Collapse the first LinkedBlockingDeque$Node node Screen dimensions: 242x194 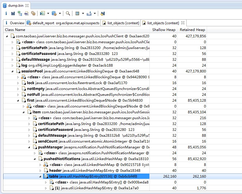click(x=18, y=101)
